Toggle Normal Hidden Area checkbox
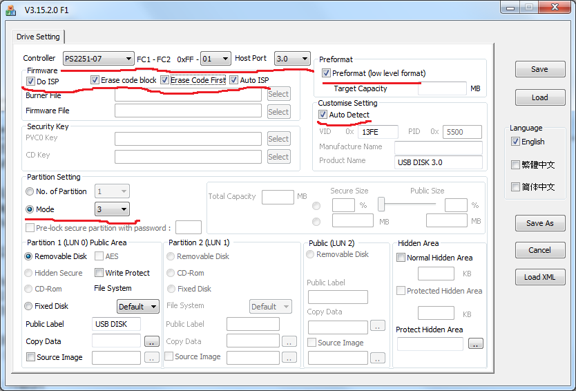This screenshot has height=391, width=576. coord(401,257)
